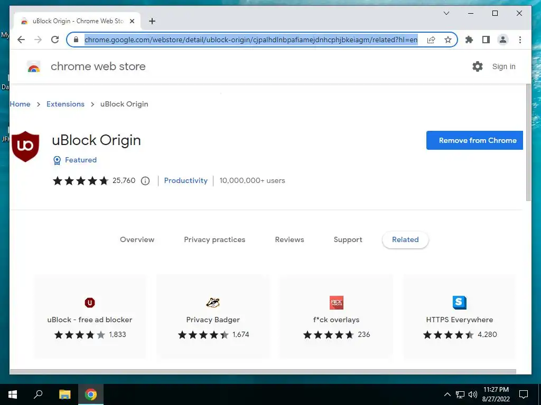Select the uBlock Origin browser tab
The image size is (541, 405).
pyautogui.click(x=78, y=21)
